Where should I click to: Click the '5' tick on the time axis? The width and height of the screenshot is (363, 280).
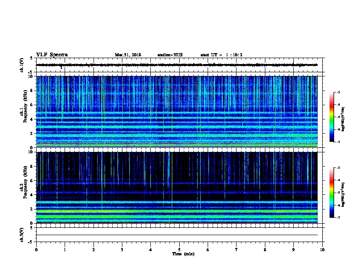(x=179, y=250)
